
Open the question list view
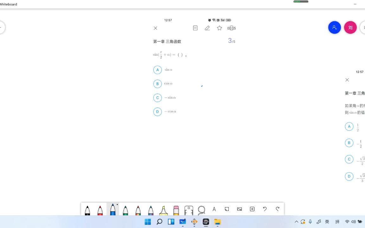point(195,28)
